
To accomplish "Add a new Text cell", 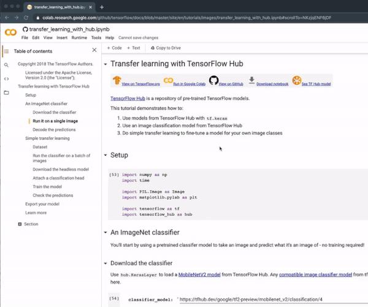I will 134,48.
